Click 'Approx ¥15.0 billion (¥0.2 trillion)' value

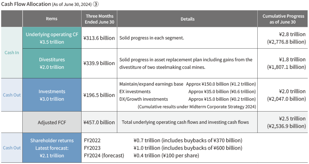(x=222, y=99)
